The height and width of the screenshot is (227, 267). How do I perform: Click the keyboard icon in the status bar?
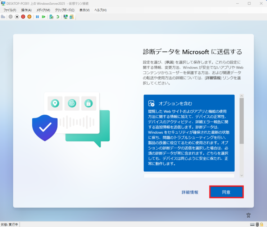252,224
